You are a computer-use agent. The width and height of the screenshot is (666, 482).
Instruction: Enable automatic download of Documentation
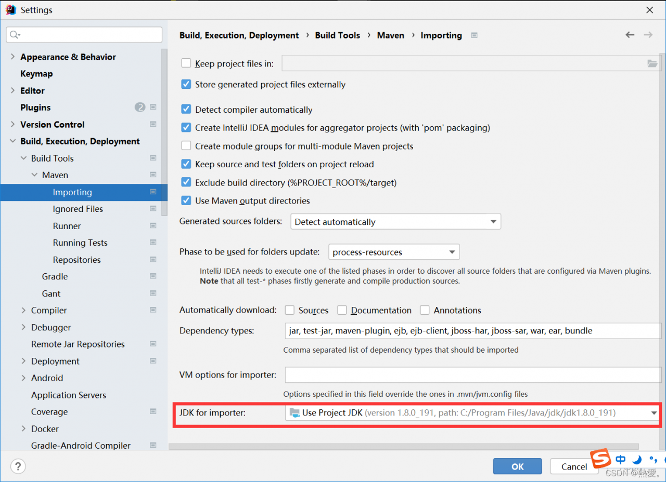point(342,310)
